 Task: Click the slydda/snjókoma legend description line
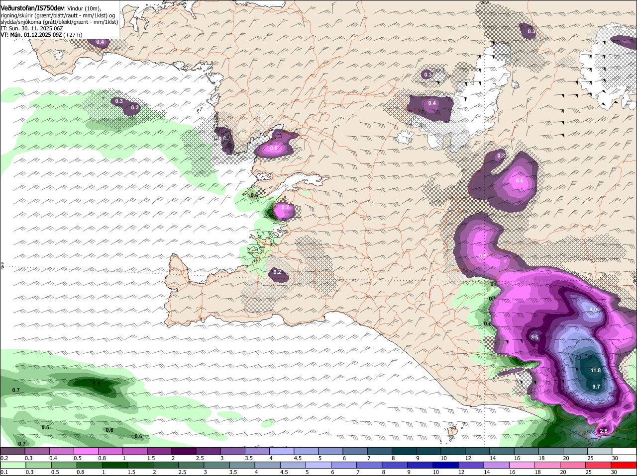pyautogui.click(x=59, y=22)
